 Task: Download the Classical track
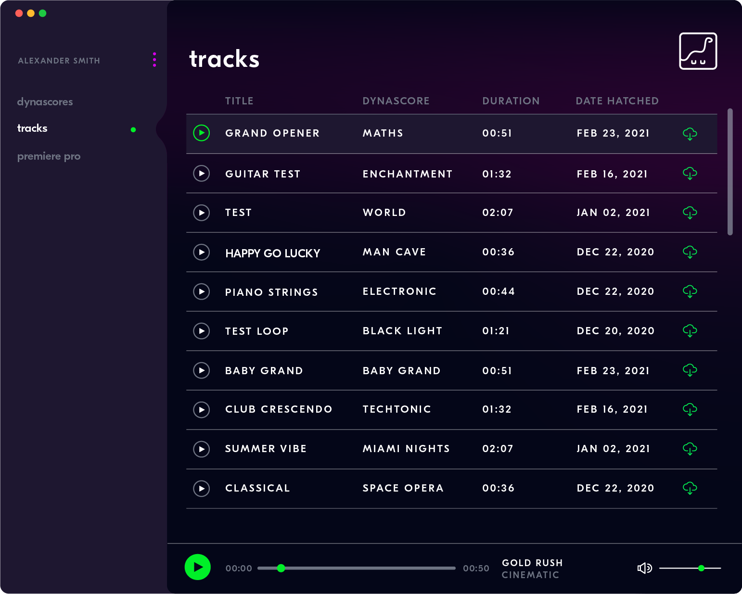[x=690, y=488]
